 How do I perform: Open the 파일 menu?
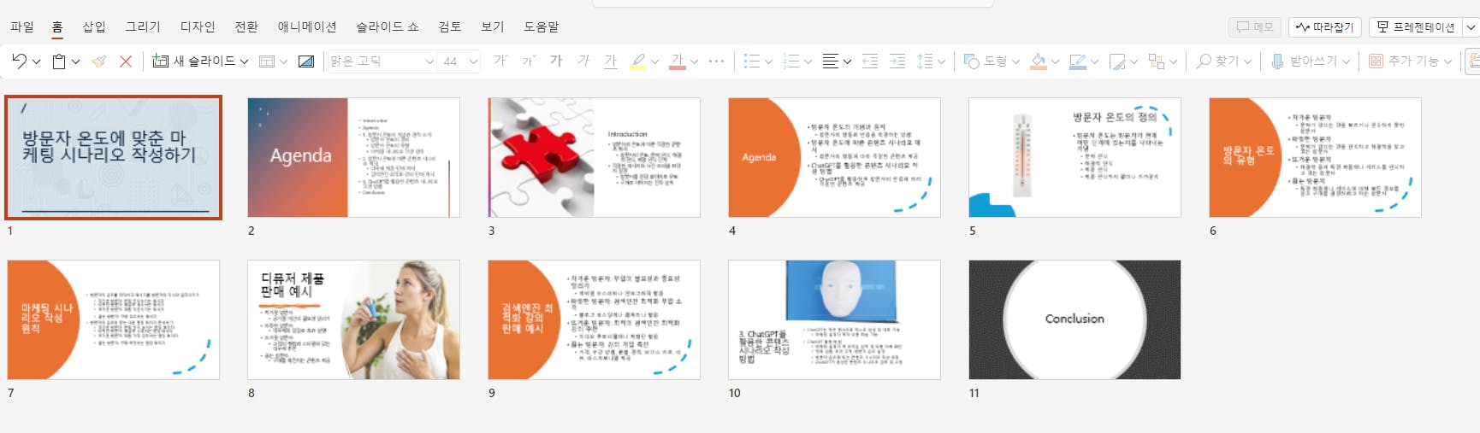(22, 26)
